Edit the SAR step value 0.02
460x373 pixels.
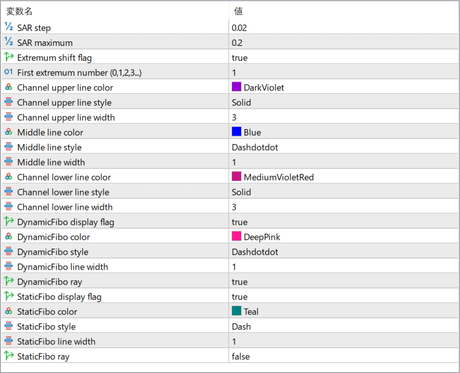tap(239, 27)
